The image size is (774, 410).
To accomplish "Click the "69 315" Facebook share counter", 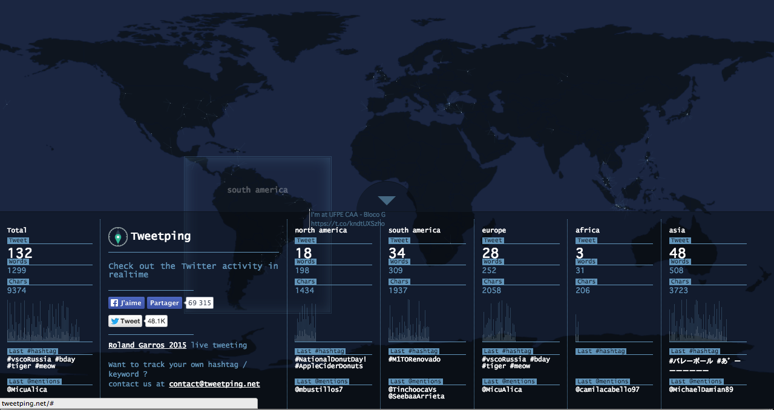I will pos(199,302).
